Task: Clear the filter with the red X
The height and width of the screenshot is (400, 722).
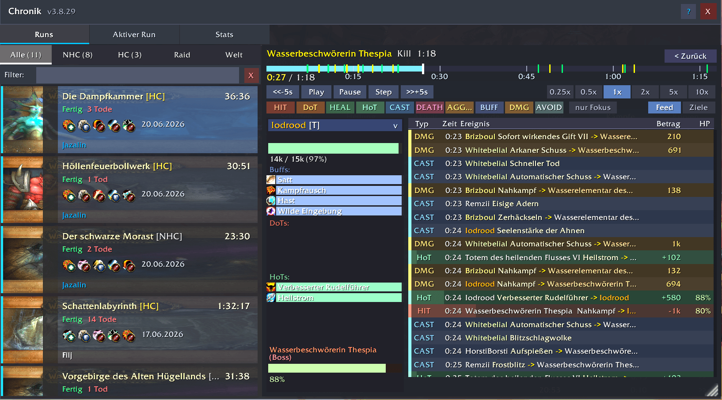Action: (251, 75)
